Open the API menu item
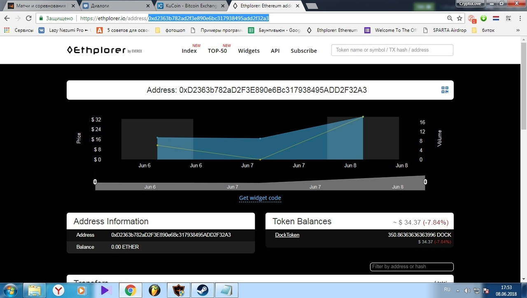 point(275,51)
